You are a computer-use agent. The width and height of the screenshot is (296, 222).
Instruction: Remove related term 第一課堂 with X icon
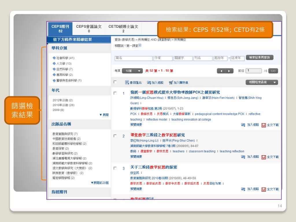pyautogui.click(x=140, y=45)
